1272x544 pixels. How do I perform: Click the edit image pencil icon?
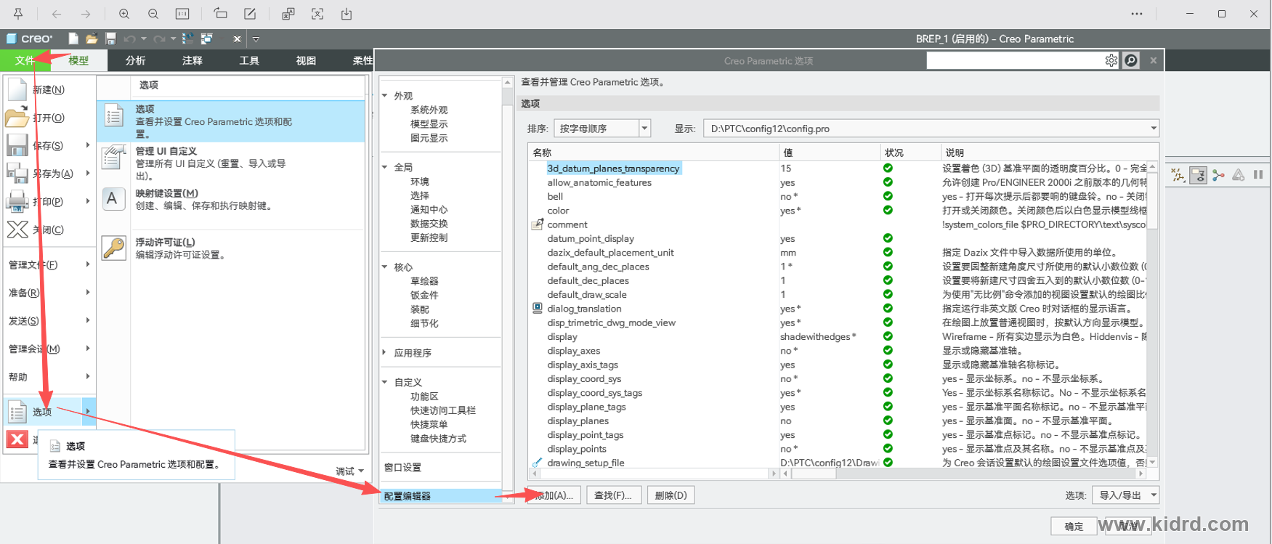point(250,14)
